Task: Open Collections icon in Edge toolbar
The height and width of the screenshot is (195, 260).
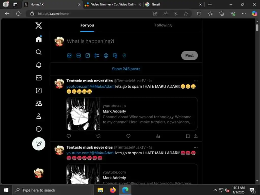Action: pyautogui.click(x=221, y=14)
